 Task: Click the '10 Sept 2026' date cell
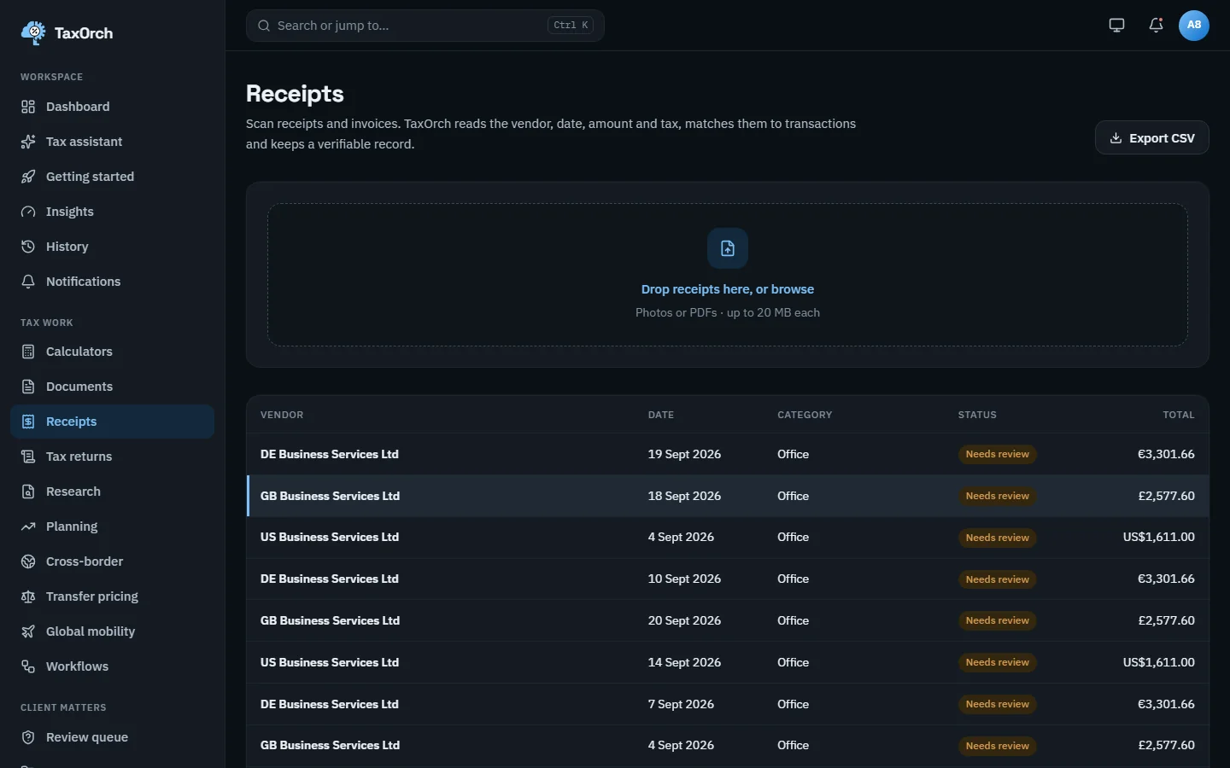[x=684, y=579]
